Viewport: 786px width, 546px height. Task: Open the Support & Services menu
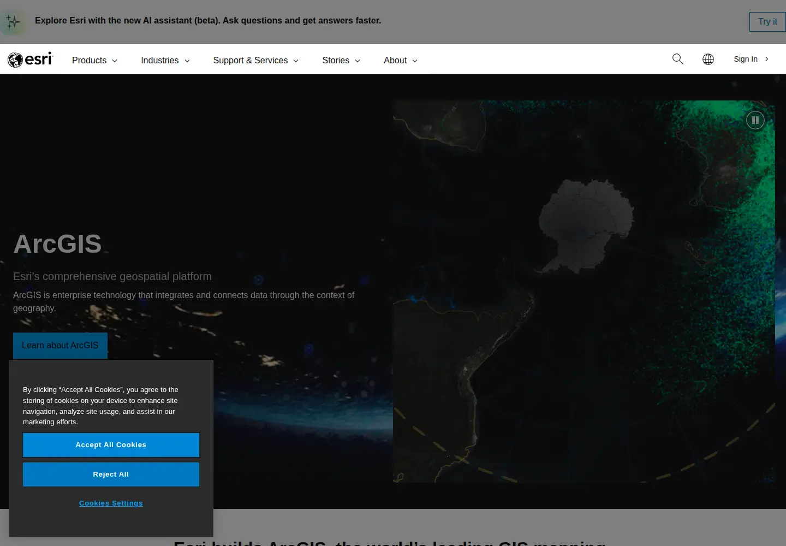(255, 60)
